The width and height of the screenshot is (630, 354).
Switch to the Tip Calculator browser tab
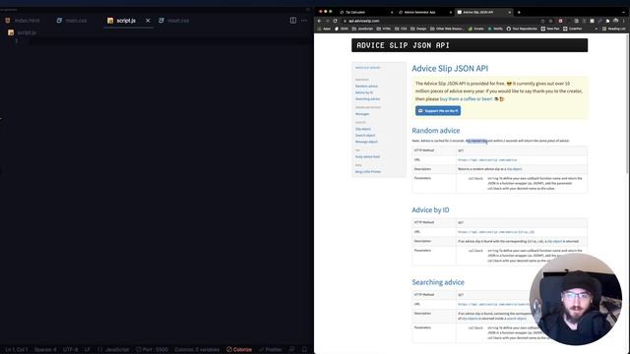coord(366,13)
